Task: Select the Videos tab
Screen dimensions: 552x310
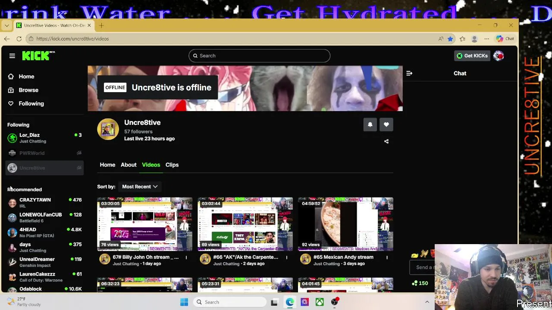Action: [151, 164]
